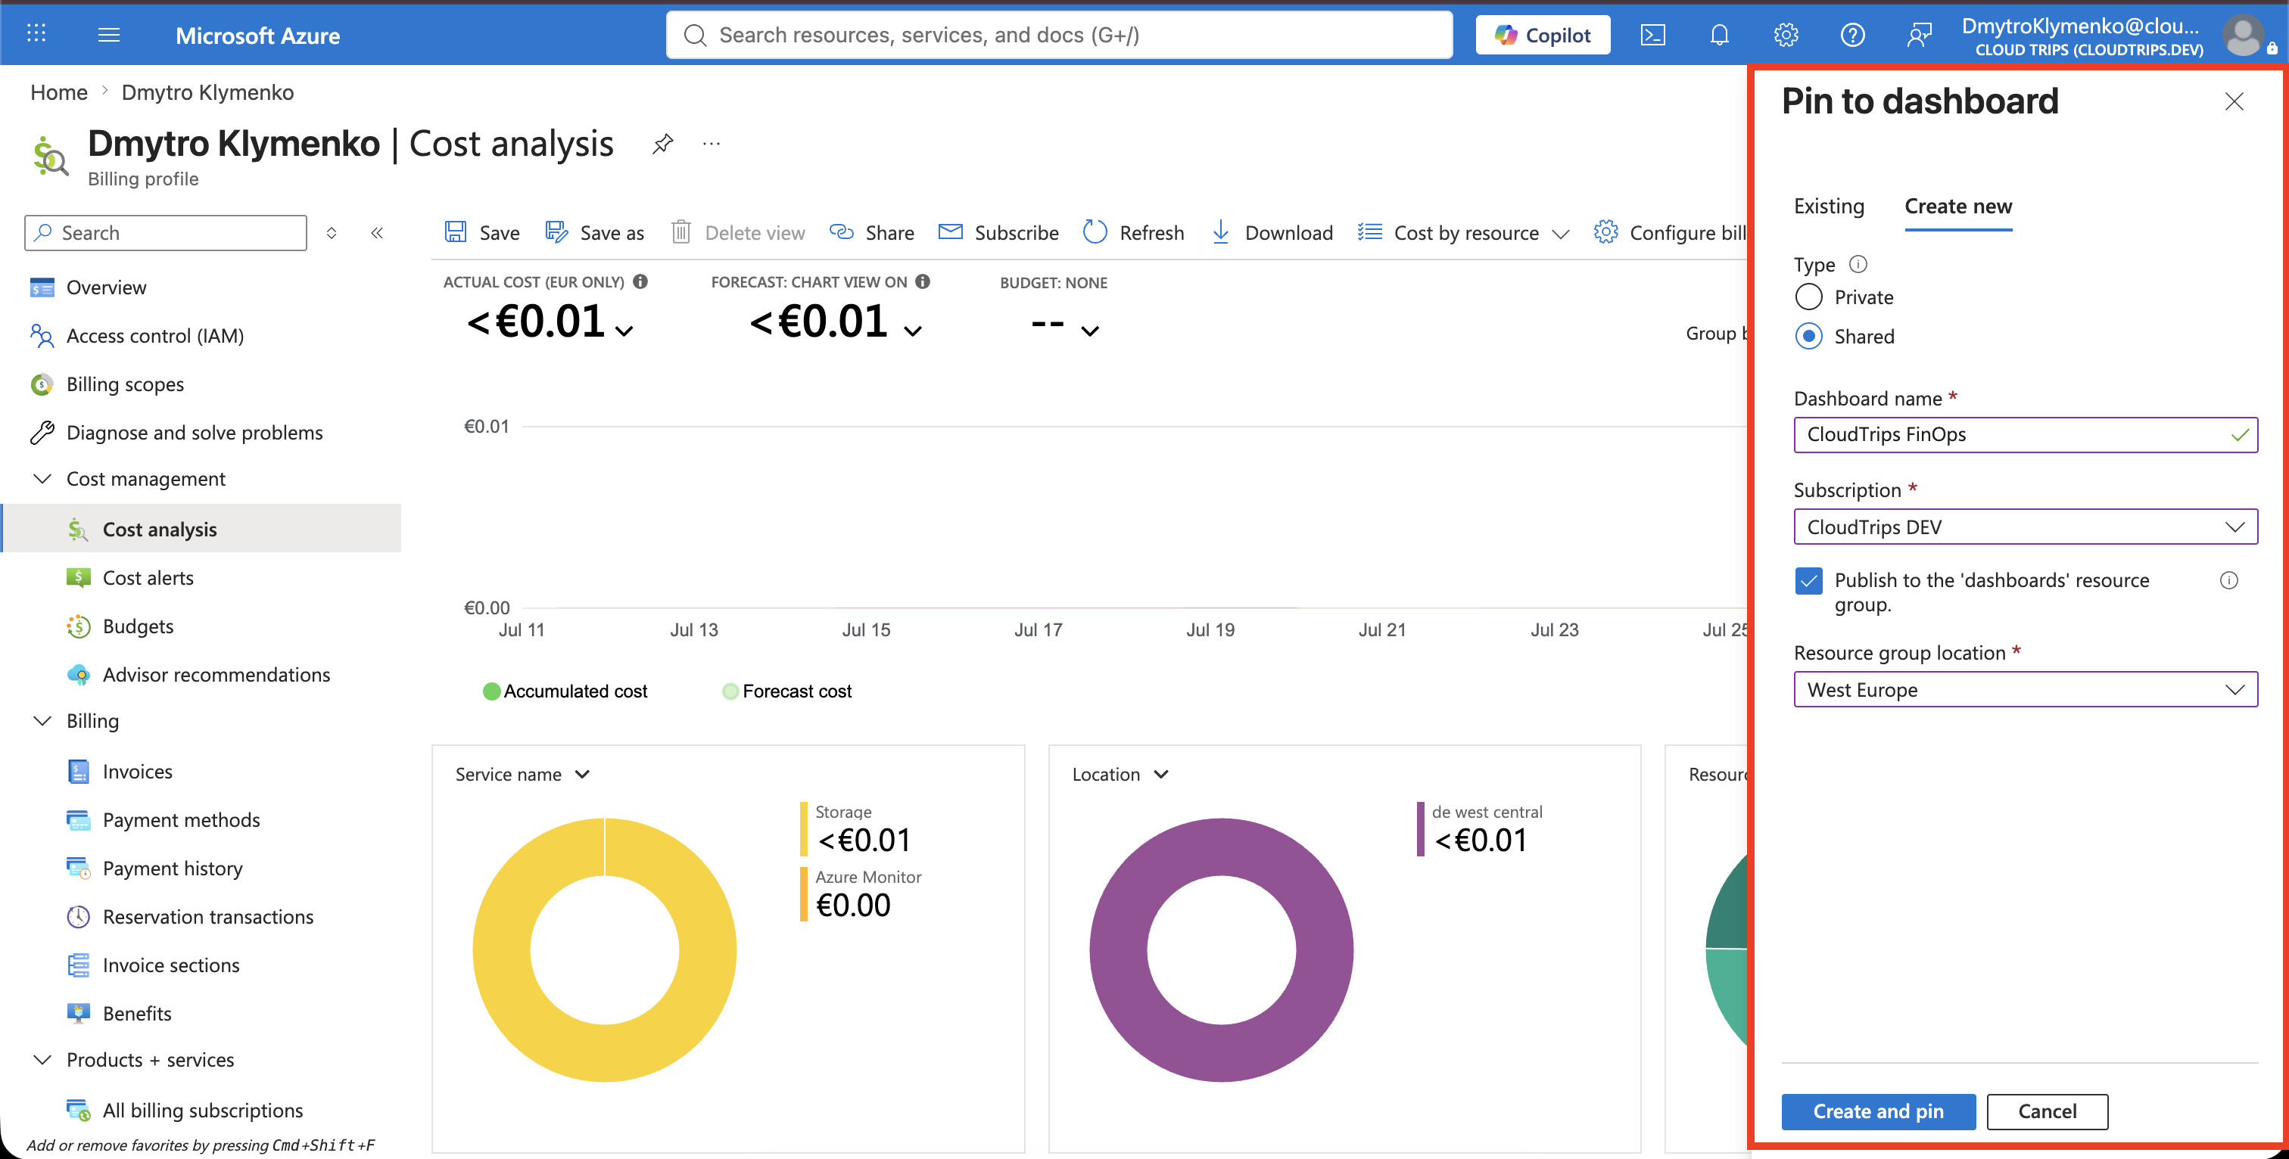2289x1159 pixels.
Task: Toggle expand all sidebar groups arrows
Action: click(332, 233)
